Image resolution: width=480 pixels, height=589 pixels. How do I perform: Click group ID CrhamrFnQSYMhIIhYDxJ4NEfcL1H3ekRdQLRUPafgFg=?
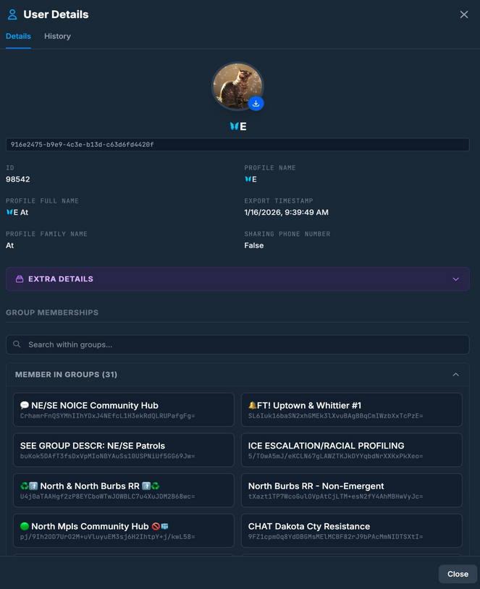coord(107,416)
